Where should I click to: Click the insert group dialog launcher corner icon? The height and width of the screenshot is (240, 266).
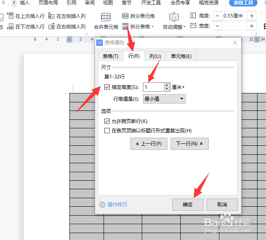click(x=86, y=33)
